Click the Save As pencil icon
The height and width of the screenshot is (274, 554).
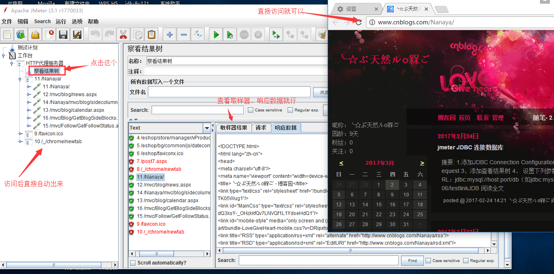click(x=77, y=35)
